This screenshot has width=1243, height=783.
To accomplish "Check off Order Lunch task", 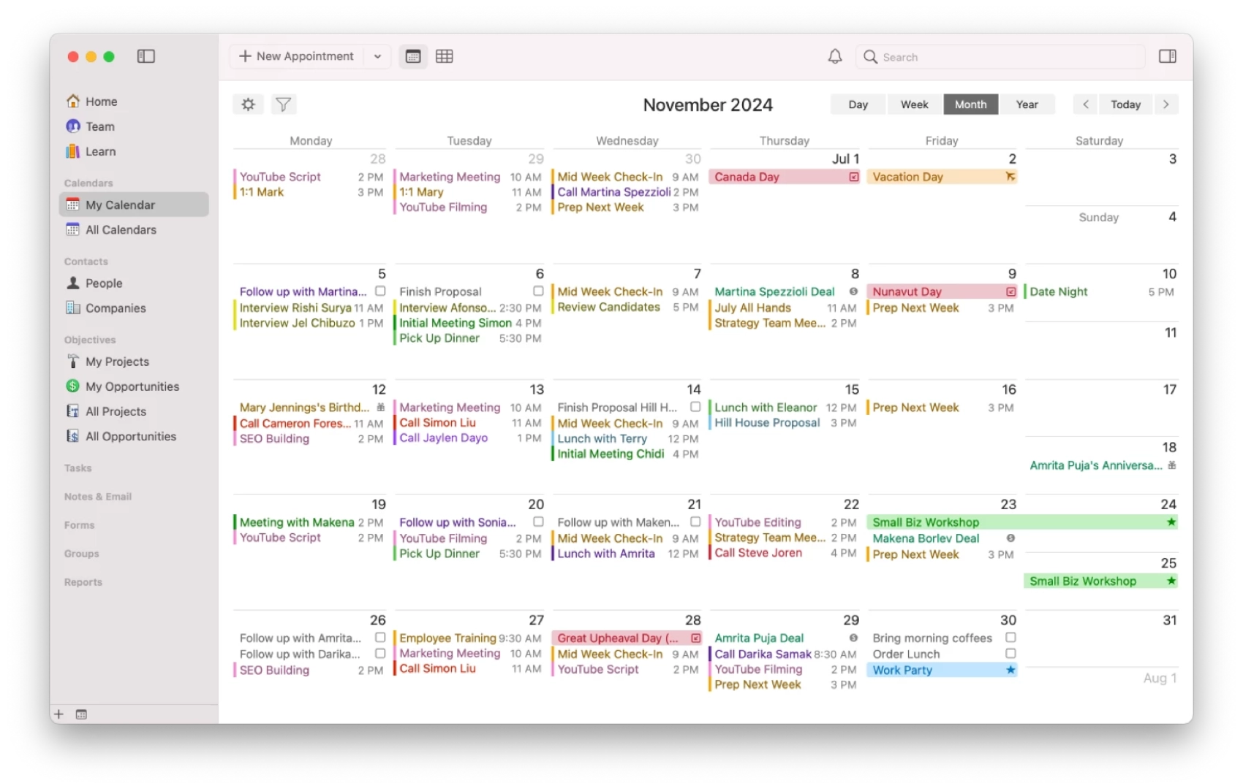I will coord(1010,654).
